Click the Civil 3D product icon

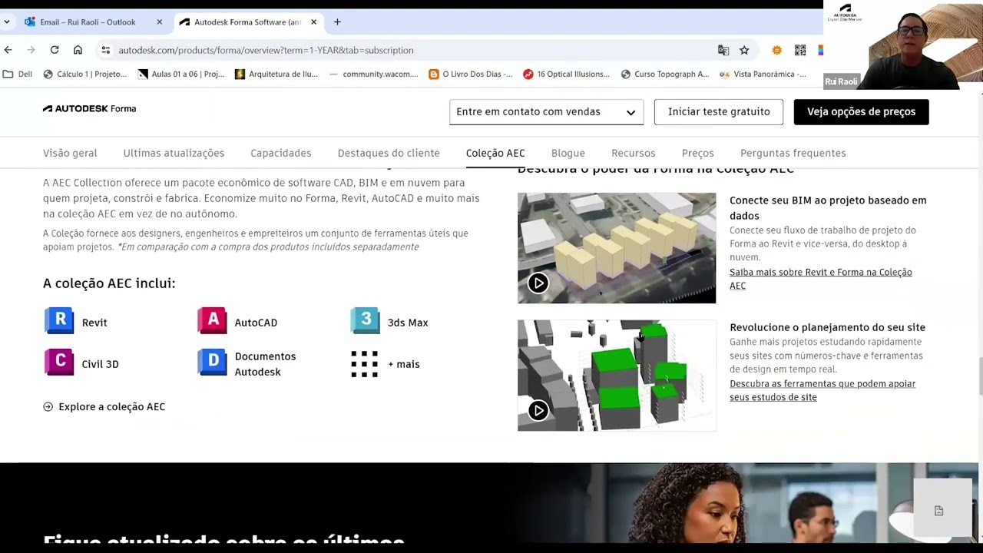(x=59, y=362)
